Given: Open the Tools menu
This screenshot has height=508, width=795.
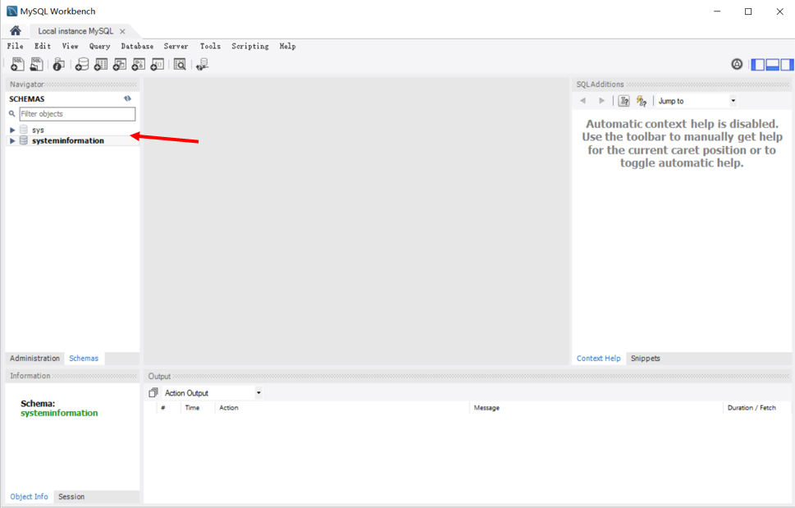Looking at the screenshot, I should coord(210,46).
